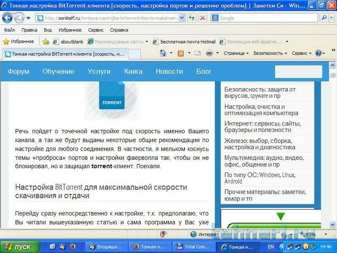This screenshot has width=337, height=253.
Task: Click the Google search box
Action: tap(264, 18)
